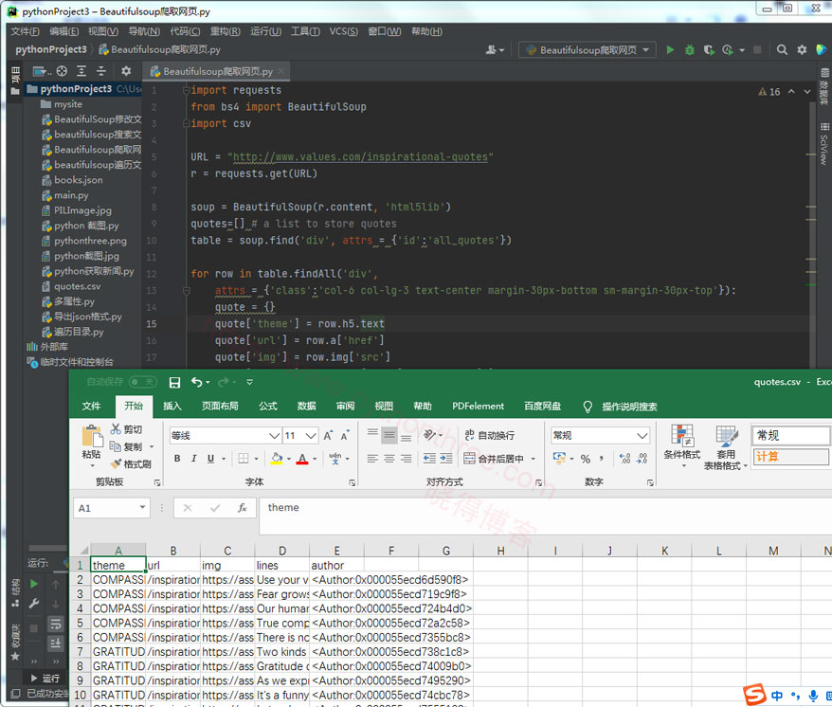Viewport: 832px width, 707px height.
Task: Open Customize Quick Access Toolbar dropdown
Action: [x=249, y=382]
